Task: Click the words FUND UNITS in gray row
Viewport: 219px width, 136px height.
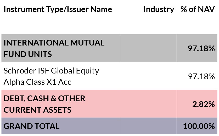Action: pyautogui.click(x=28, y=54)
